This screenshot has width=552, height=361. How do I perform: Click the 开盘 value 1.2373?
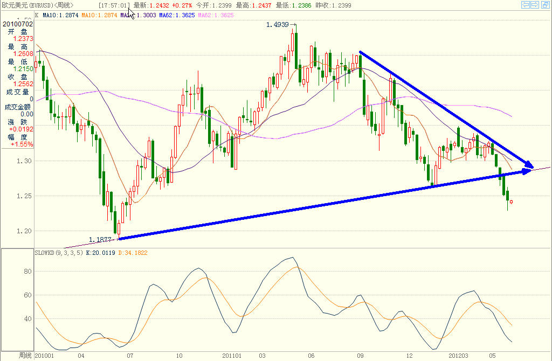click(x=23, y=39)
